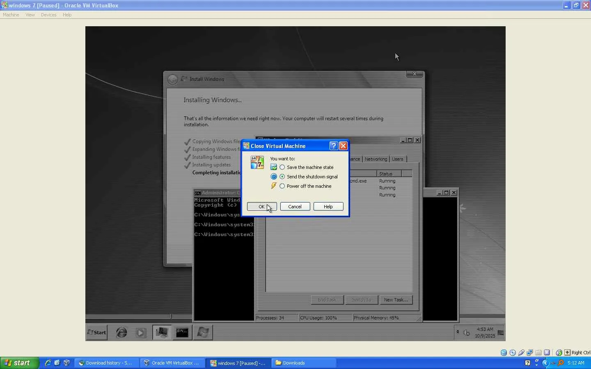This screenshot has width=591, height=369.
Task: Switch to Downloads folder taskbar button
Action: (x=304, y=363)
